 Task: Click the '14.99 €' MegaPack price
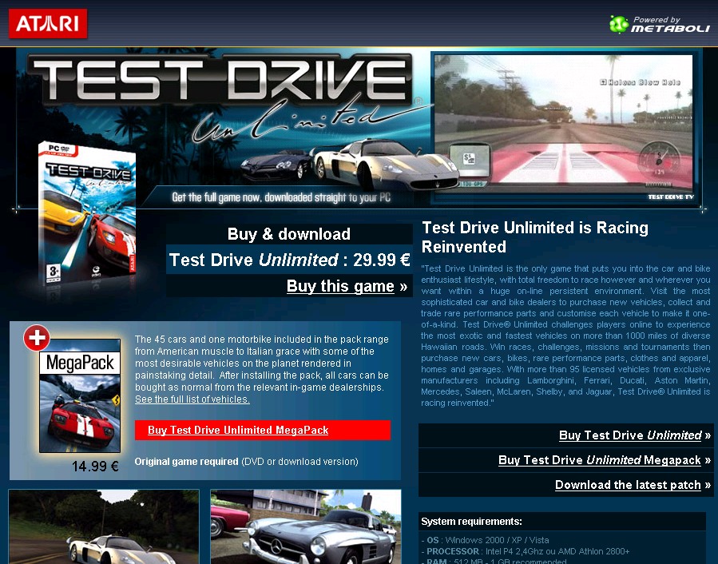pyautogui.click(x=95, y=467)
